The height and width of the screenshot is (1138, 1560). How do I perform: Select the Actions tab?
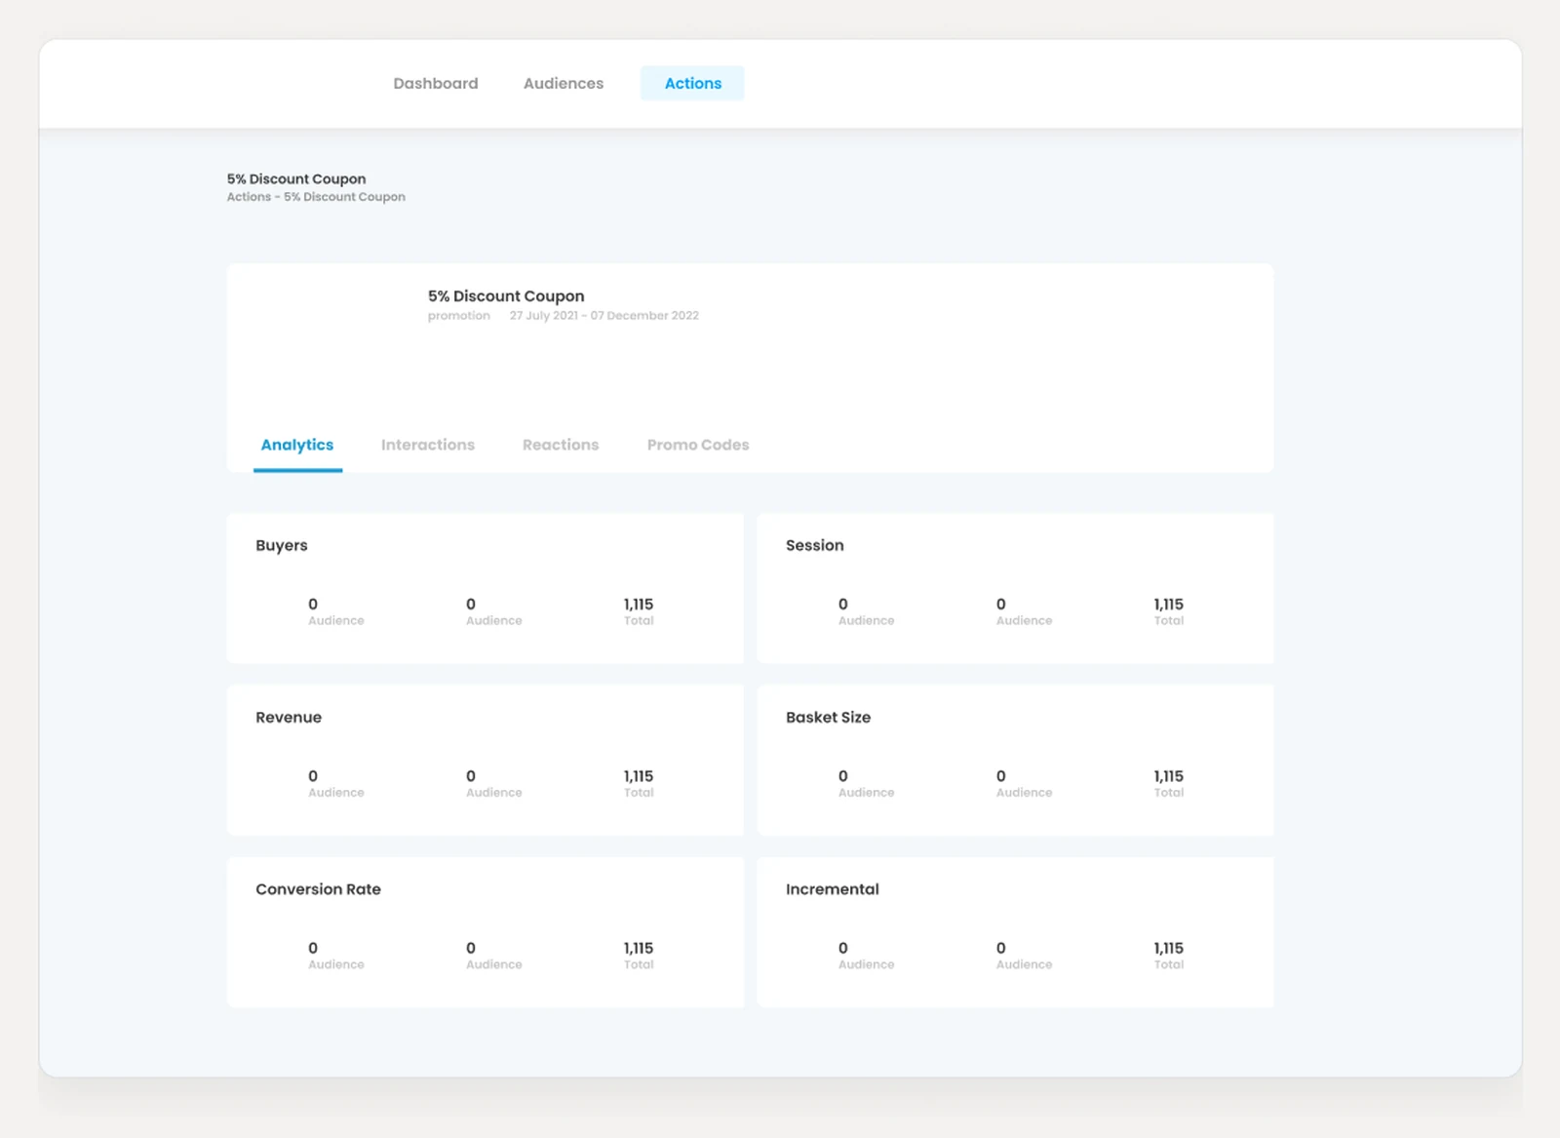click(692, 84)
